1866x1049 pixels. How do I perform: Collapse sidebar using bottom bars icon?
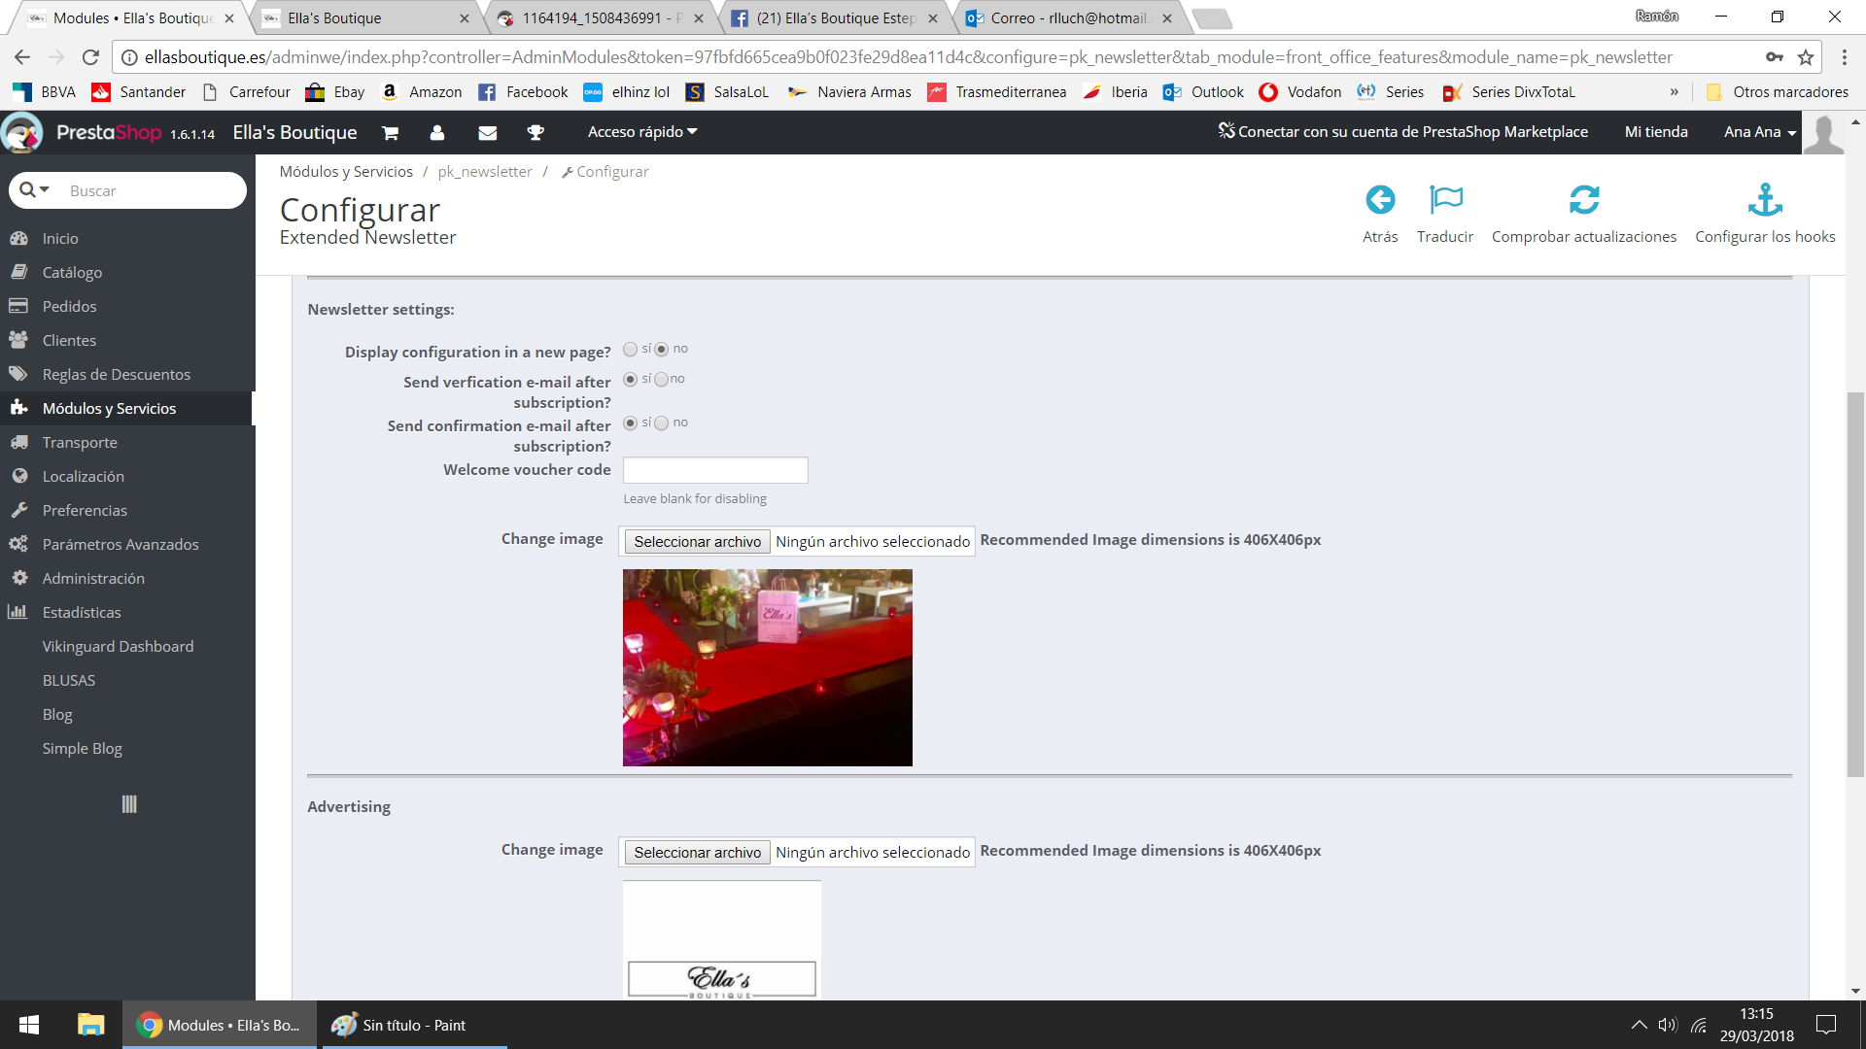(x=129, y=804)
